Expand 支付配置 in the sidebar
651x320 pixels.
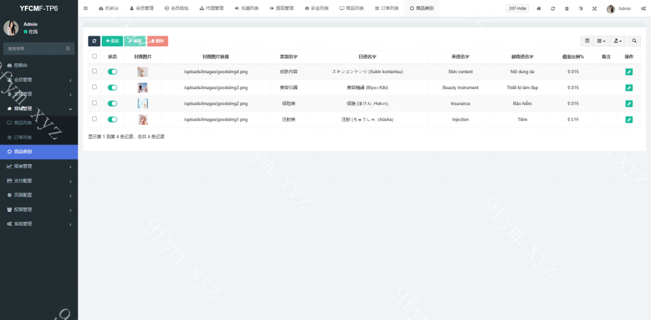(x=39, y=181)
